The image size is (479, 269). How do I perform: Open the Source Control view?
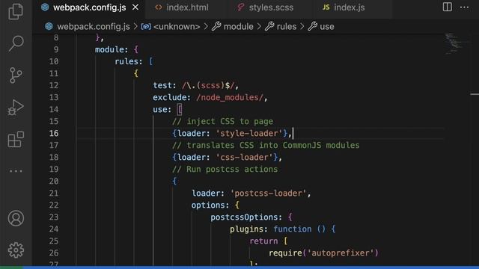(16, 75)
